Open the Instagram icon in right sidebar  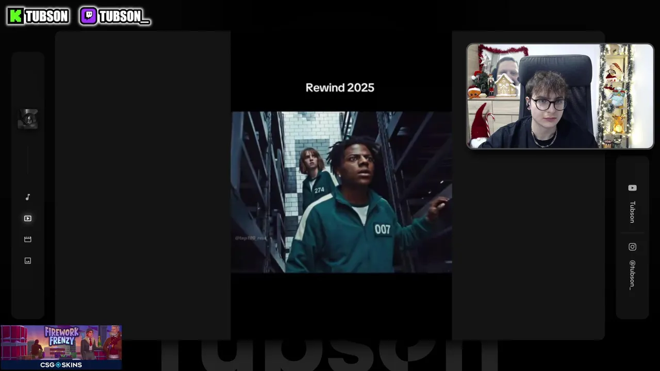point(632,247)
